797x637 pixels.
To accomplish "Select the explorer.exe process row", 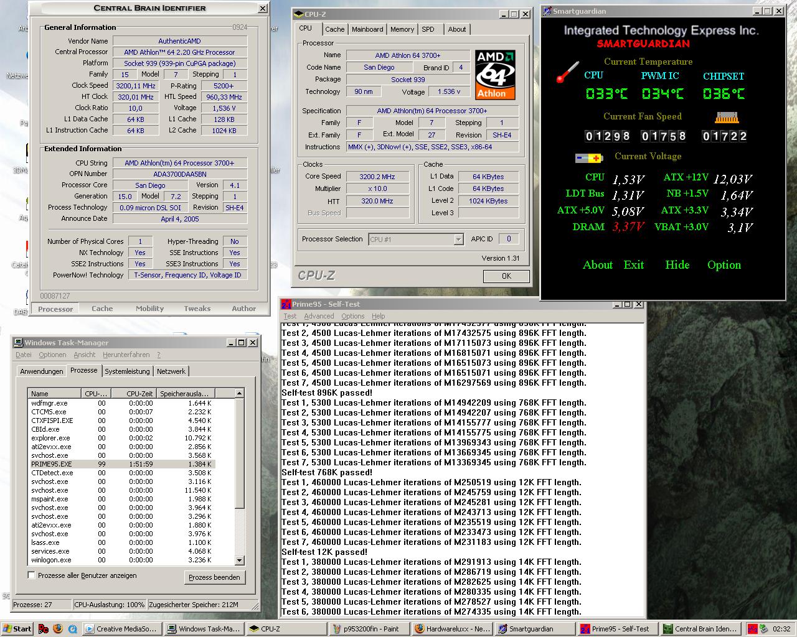I will [122, 438].
